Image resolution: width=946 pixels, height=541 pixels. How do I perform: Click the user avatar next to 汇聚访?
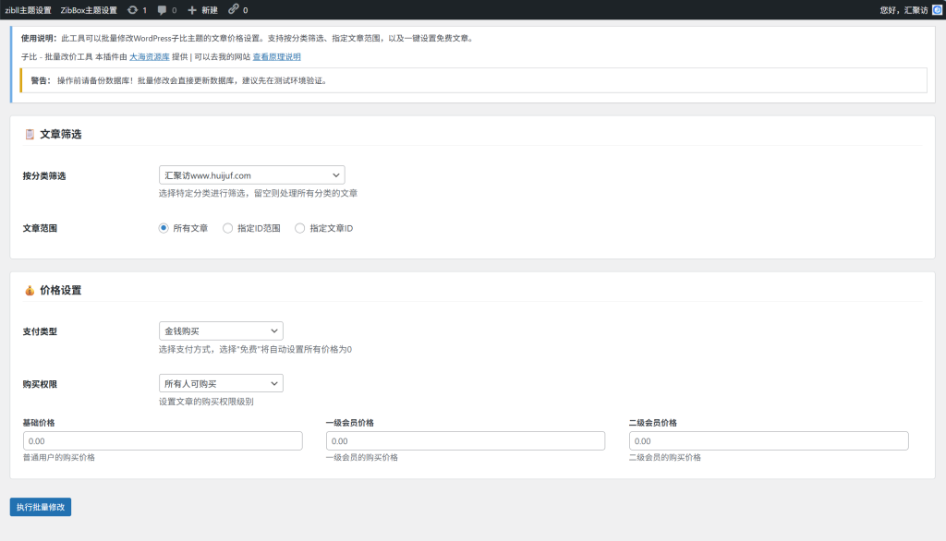[x=937, y=10]
